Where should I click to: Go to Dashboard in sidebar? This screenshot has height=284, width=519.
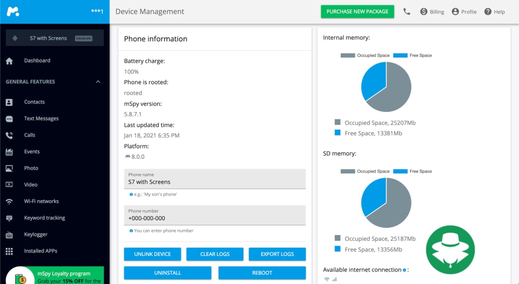tap(37, 61)
